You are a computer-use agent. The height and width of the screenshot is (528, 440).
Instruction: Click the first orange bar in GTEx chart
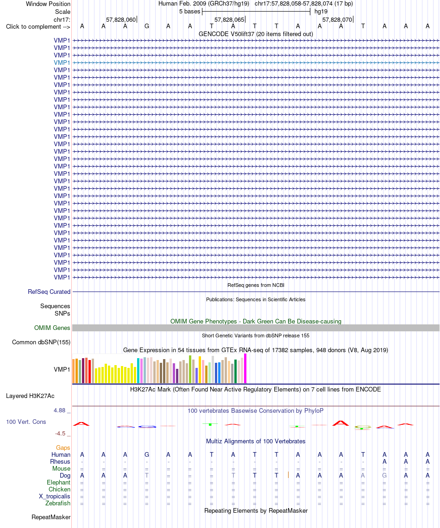[x=74, y=371]
